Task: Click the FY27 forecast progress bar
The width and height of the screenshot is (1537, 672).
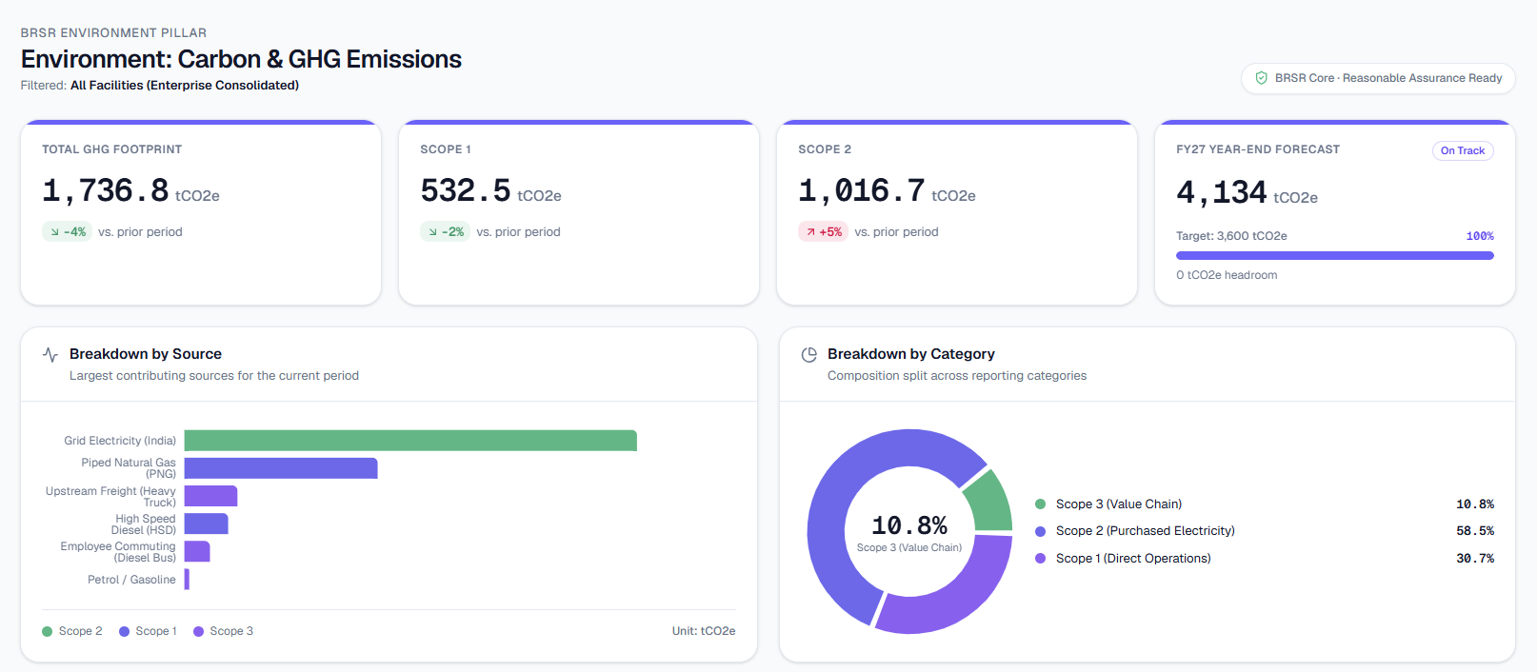Action: [1334, 255]
